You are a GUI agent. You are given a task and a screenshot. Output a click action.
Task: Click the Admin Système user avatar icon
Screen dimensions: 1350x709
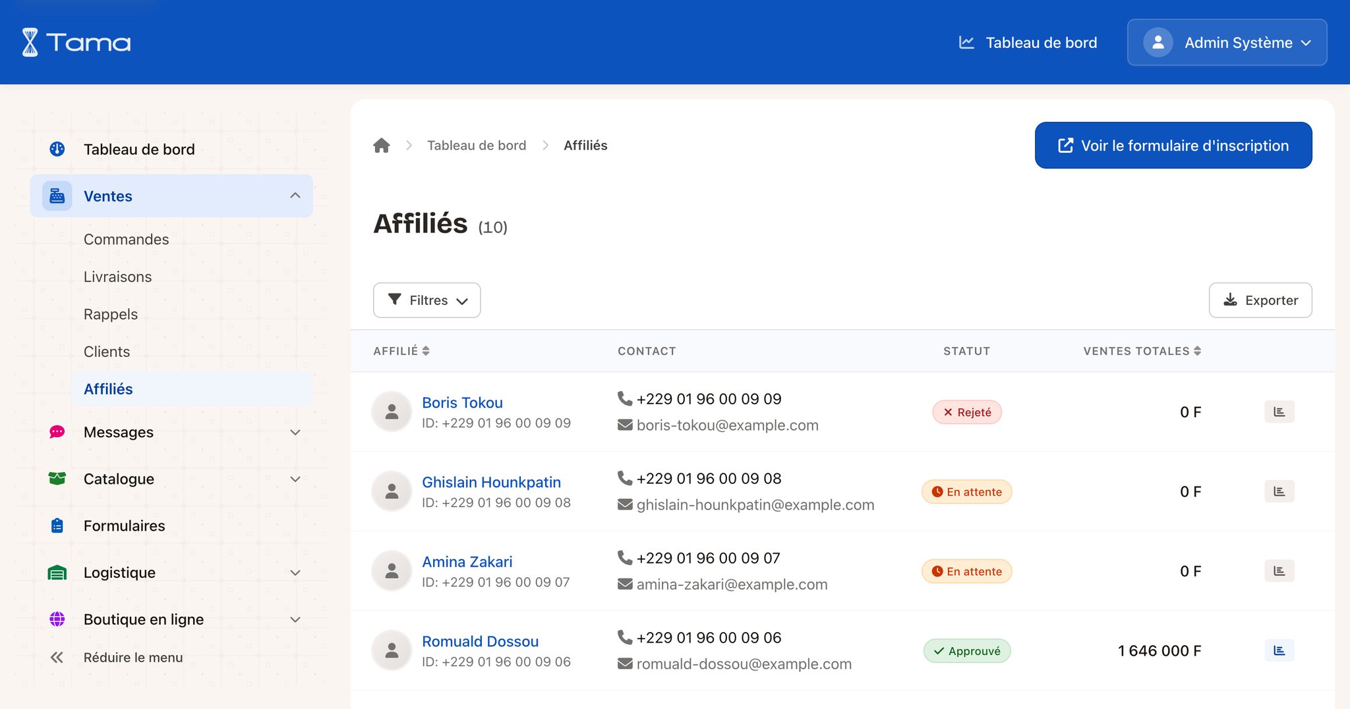tap(1158, 43)
